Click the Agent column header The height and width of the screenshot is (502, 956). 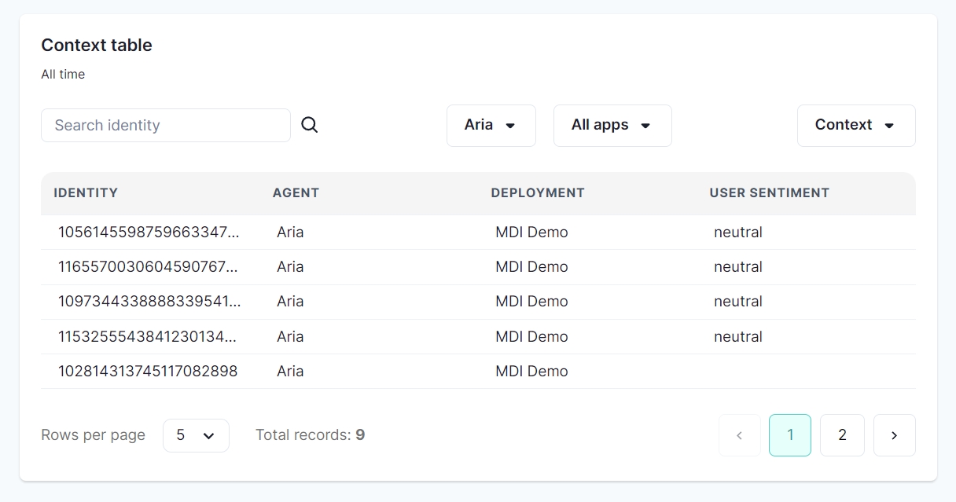[296, 192]
